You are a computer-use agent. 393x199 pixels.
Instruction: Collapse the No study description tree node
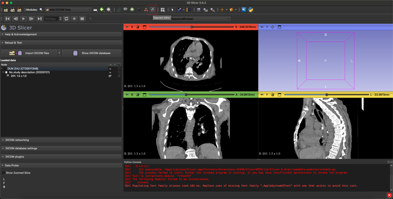[x=4, y=72]
